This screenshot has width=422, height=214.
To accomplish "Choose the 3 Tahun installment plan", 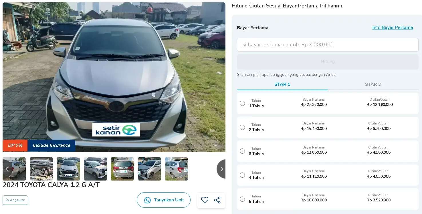I will [x=242, y=151].
